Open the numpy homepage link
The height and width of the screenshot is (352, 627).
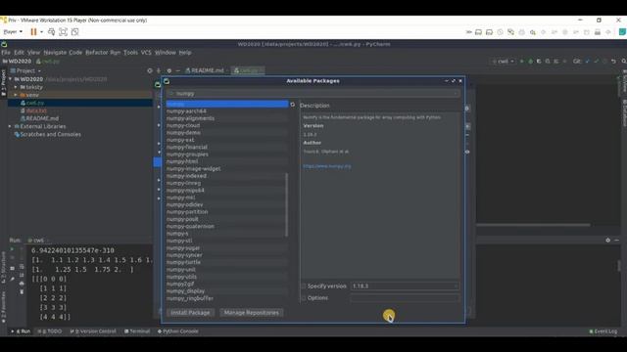(327, 166)
